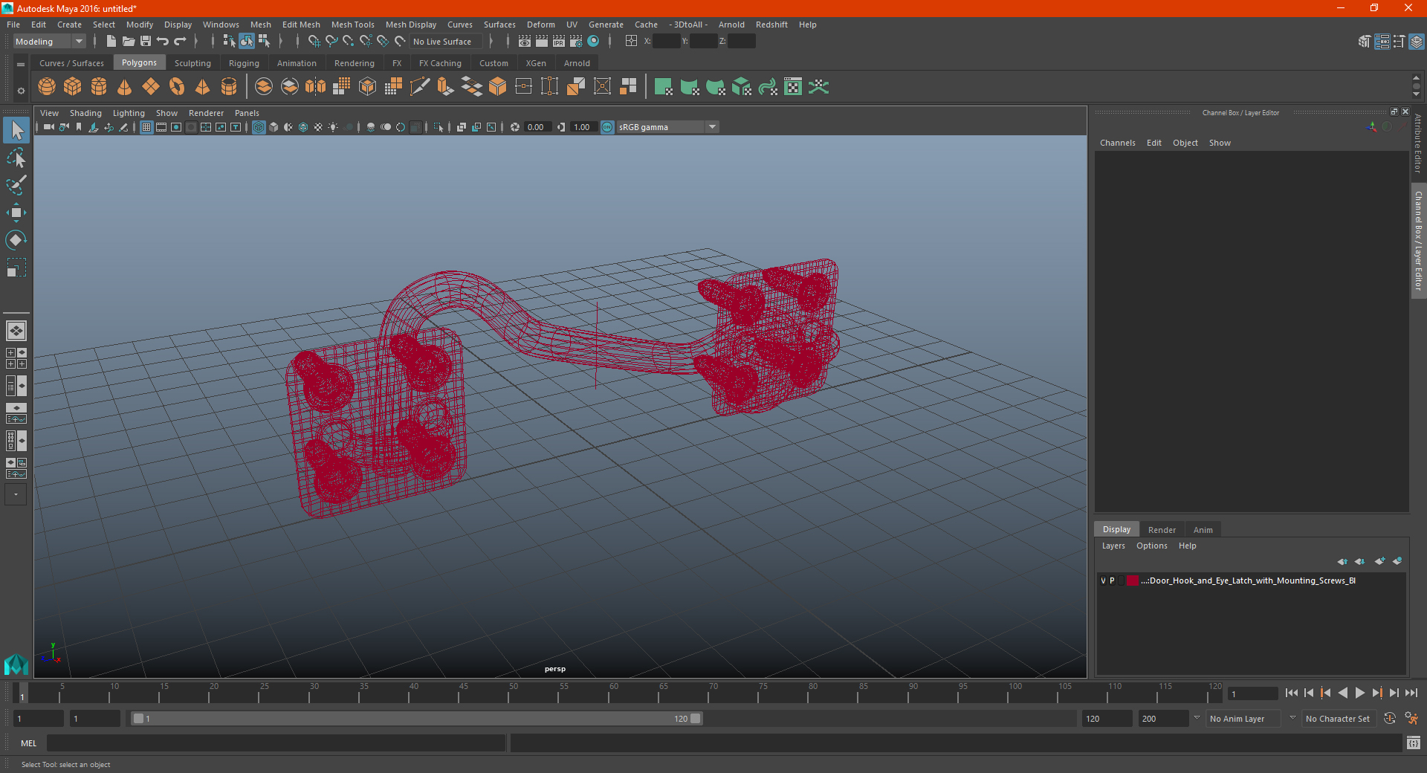Screen dimensions: 1427x773
Task: Open the layer editor Options menu
Action: pyautogui.click(x=1151, y=546)
